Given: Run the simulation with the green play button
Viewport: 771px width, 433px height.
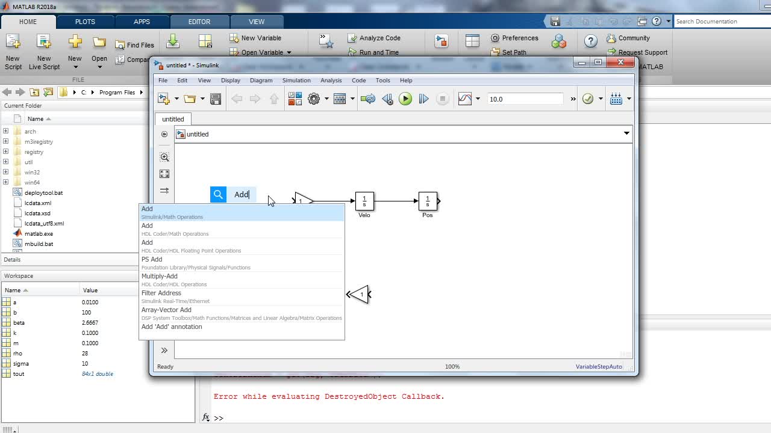Looking at the screenshot, I should pos(405,99).
